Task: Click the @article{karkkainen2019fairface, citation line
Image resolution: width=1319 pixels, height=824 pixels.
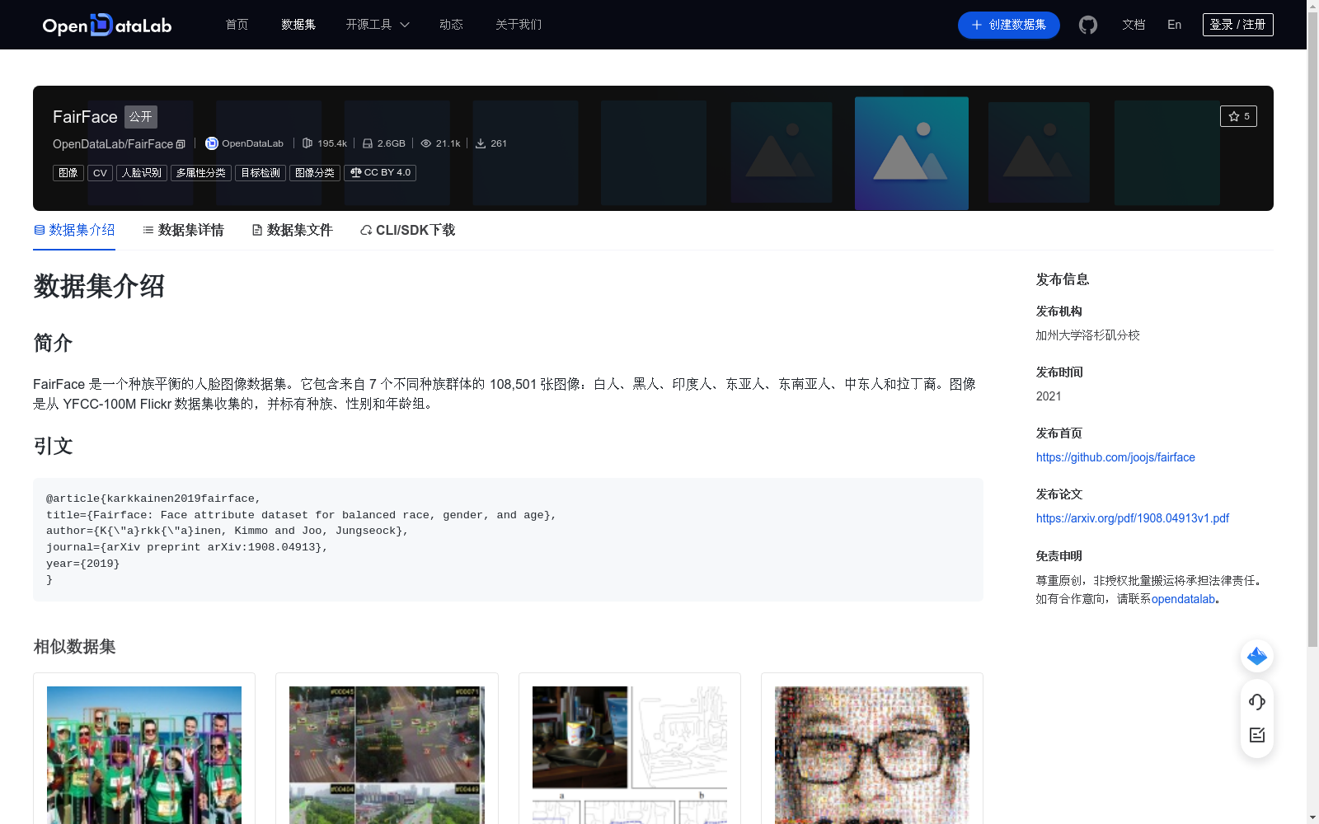Action: (x=153, y=499)
